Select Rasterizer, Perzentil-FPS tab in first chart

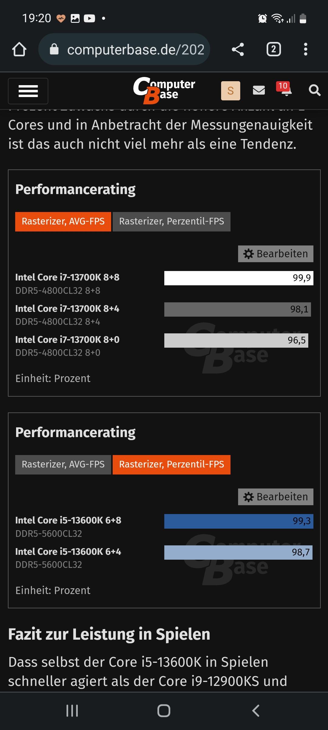(x=172, y=221)
